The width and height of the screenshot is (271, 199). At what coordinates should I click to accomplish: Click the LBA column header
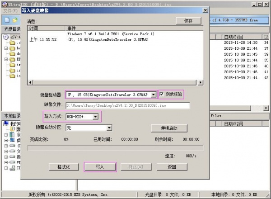[266, 37]
